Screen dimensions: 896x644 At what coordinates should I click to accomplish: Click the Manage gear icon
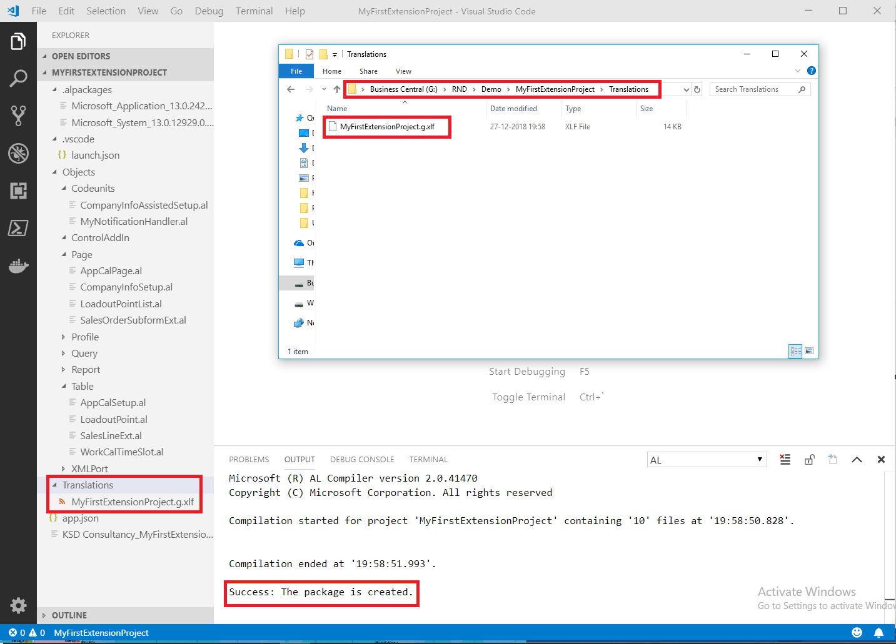18,605
